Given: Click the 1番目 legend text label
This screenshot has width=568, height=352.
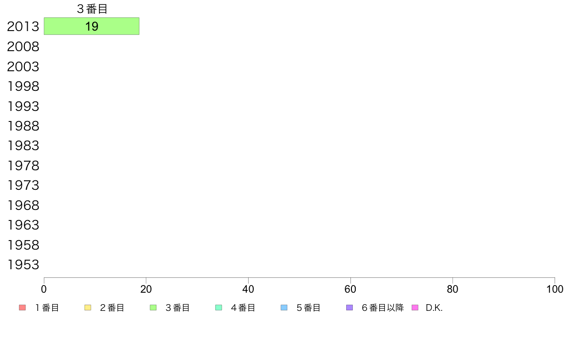Looking at the screenshot, I should 47,308.
